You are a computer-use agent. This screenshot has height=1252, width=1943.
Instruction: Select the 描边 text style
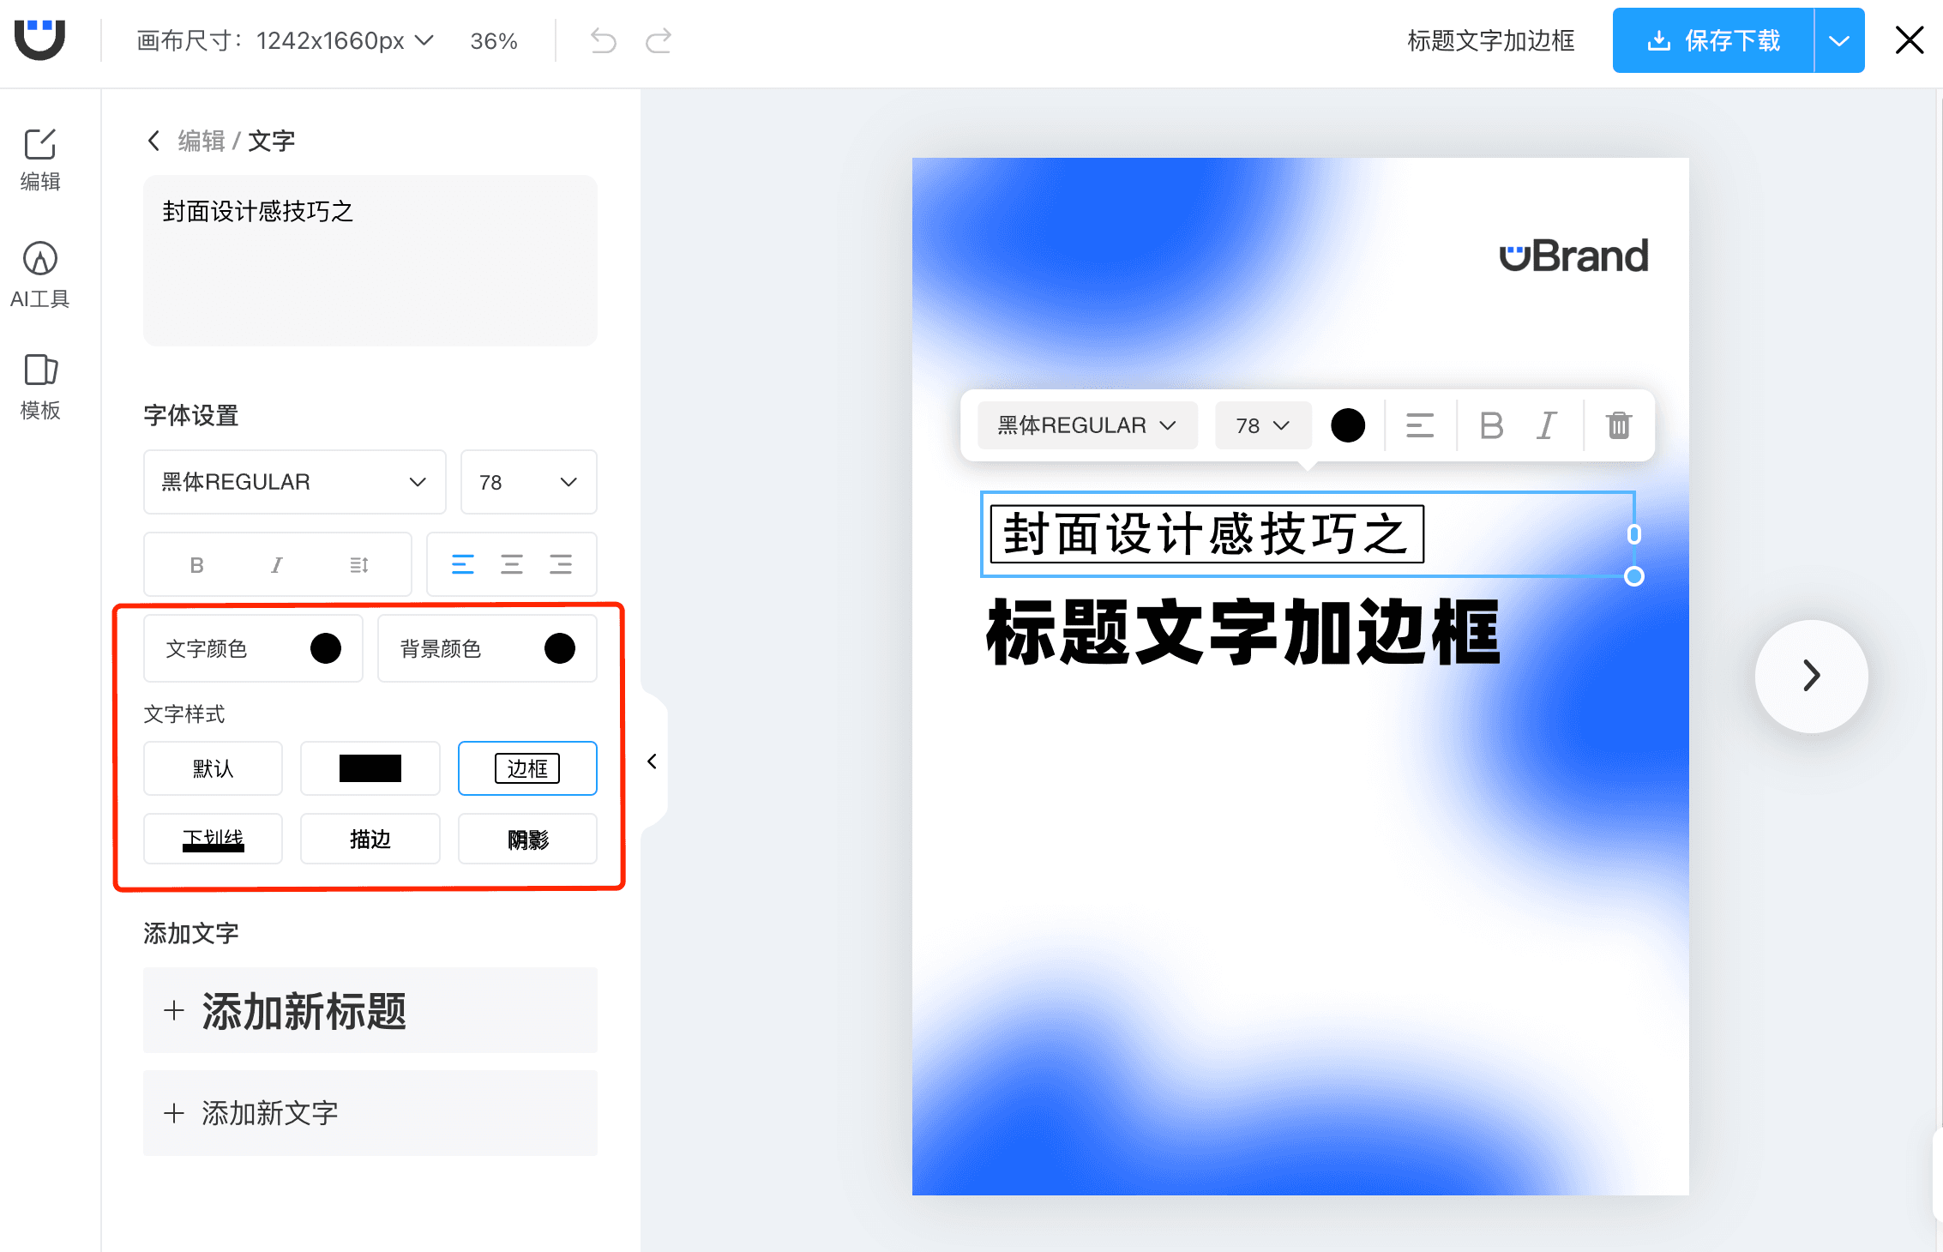[x=370, y=839]
